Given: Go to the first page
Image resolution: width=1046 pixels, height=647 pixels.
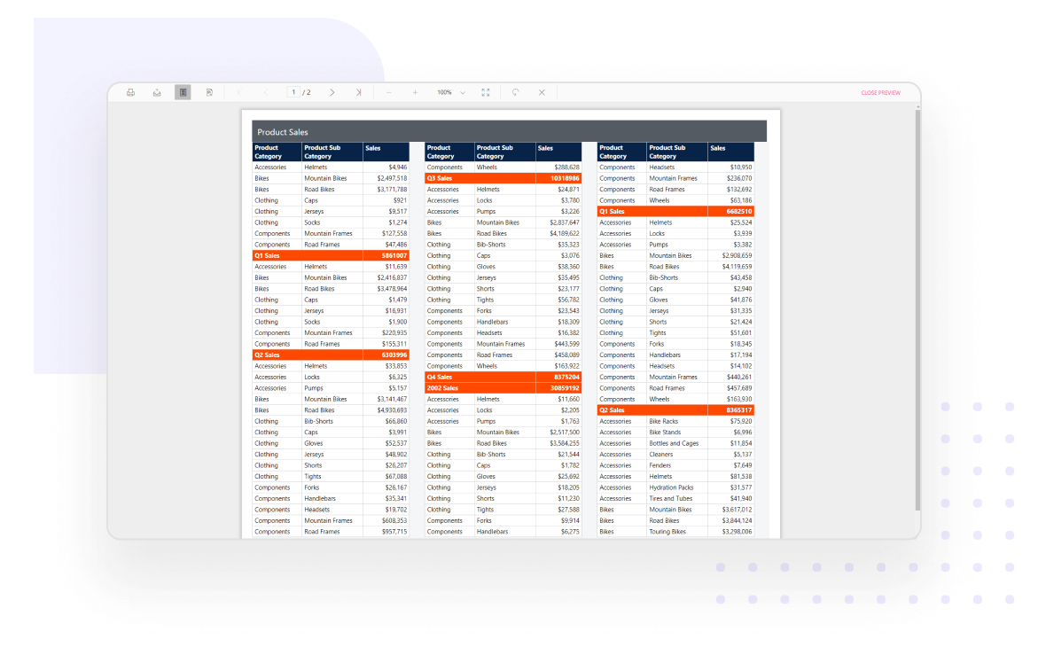Looking at the screenshot, I should (x=239, y=93).
